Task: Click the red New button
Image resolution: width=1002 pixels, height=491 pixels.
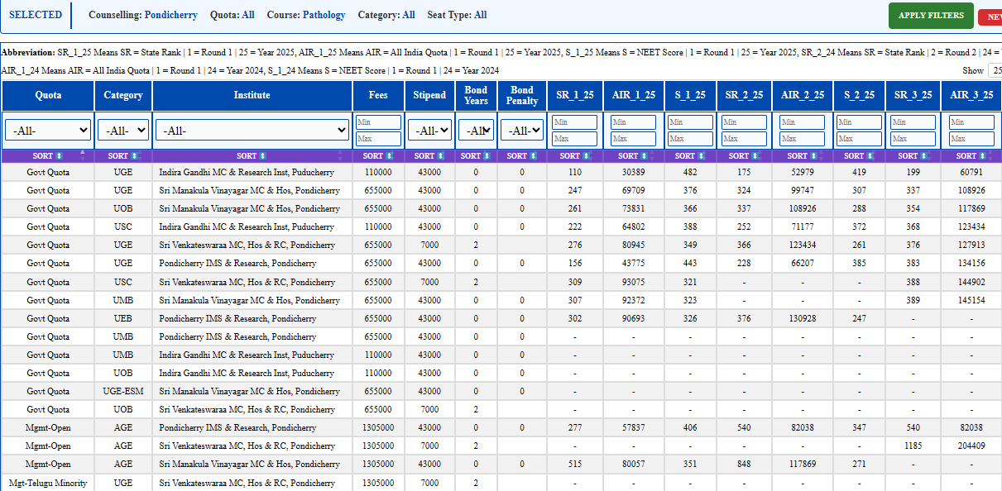Action: click(x=990, y=17)
